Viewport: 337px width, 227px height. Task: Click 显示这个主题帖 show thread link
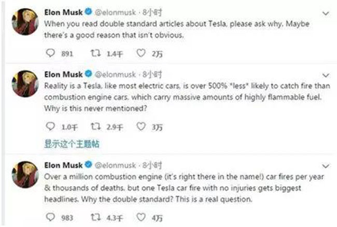tap(72, 144)
